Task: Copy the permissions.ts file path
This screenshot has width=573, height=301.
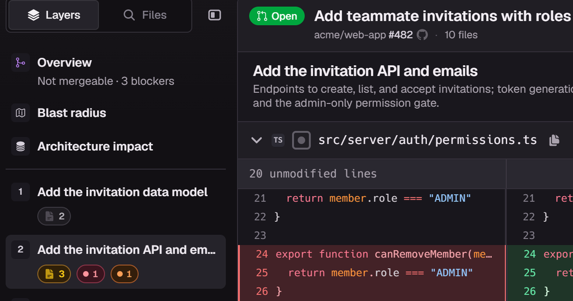Action: pyautogui.click(x=555, y=140)
